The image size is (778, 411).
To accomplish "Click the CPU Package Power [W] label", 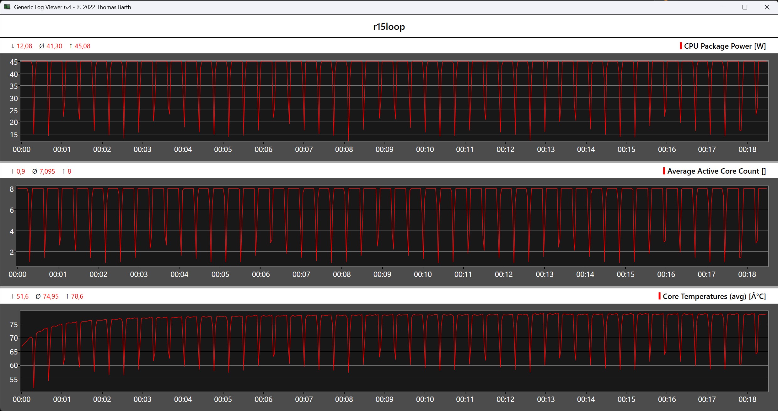I will point(725,46).
